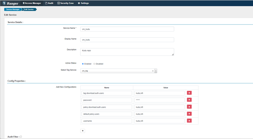Open the Access Manager menu
Image resolution: width=253 pixels, height=139 pixels.
[32, 3]
